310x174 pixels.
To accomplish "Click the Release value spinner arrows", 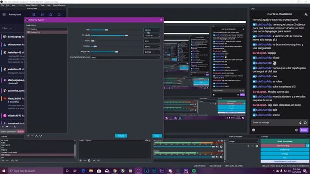I will tap(159, 46).
